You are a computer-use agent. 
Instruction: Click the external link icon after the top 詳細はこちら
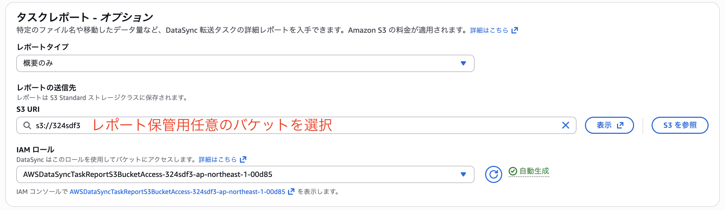pos(514,30)
